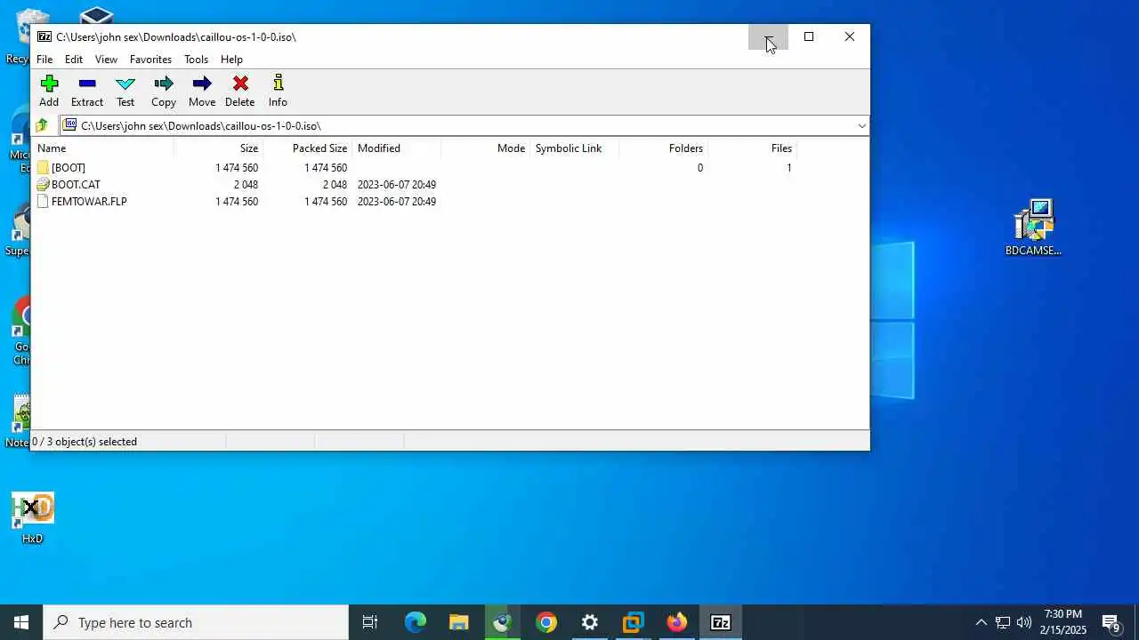Show hidden system tray icons
1139x640 pixels.
click(981, 622)
